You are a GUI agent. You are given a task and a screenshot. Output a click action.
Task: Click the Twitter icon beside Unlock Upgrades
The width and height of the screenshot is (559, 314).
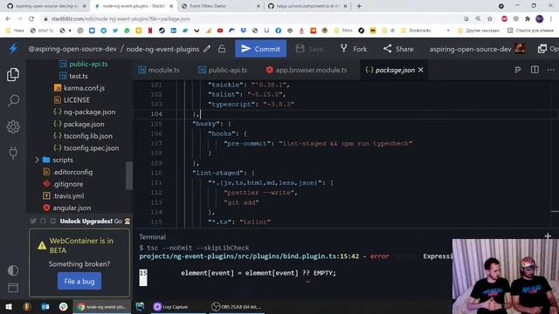33,221
